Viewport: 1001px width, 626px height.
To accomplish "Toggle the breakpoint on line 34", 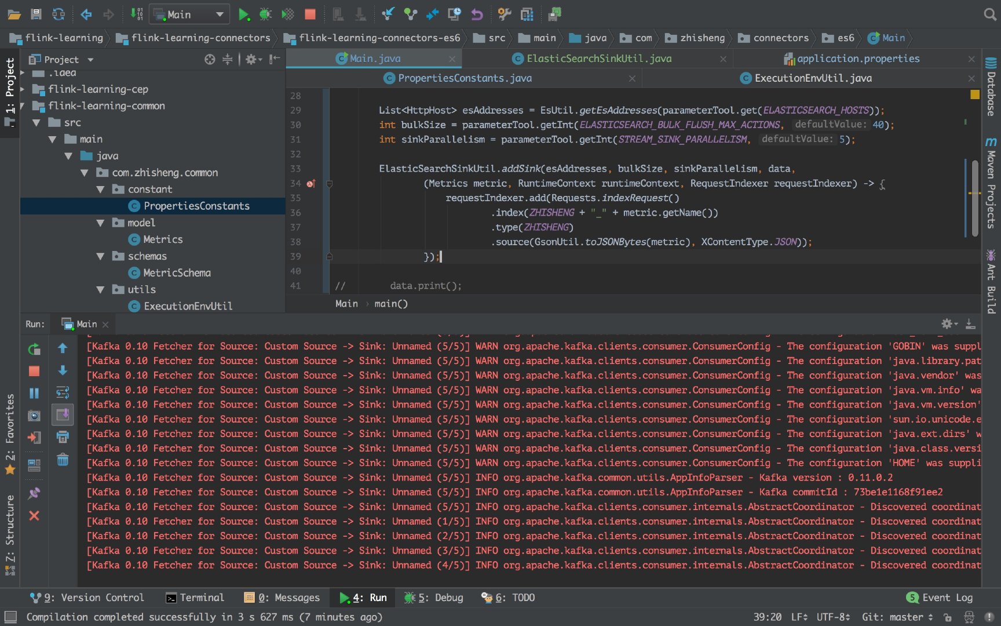I will (311, 184).
